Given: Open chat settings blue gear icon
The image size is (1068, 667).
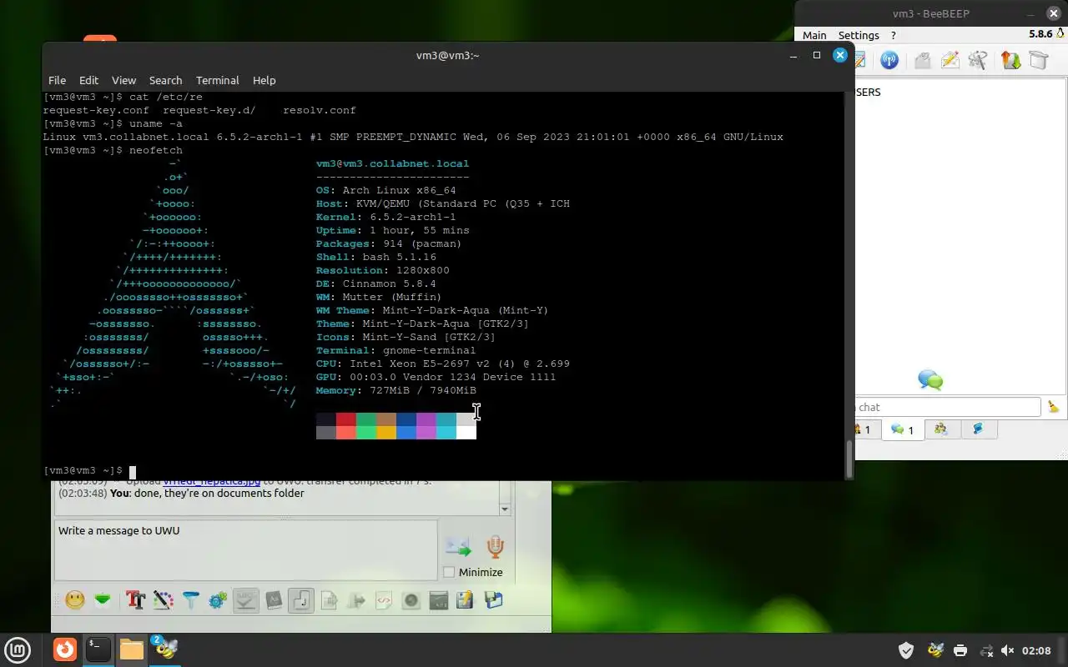Looking at the screenshot, I should [x=219, y=600].
